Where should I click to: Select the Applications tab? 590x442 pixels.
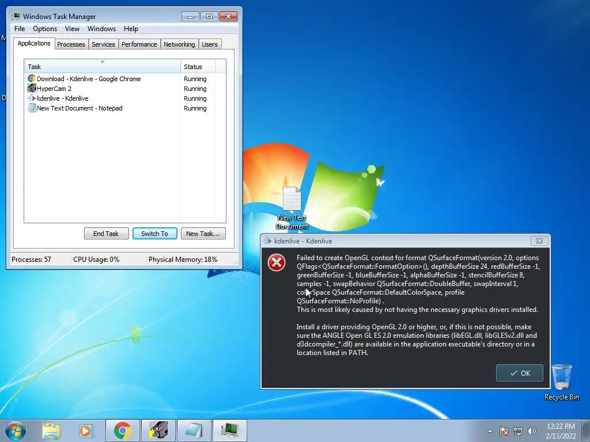tap(34, 43)
